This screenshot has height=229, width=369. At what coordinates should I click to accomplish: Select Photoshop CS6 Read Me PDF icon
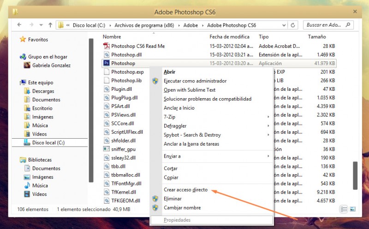tap(107, 46)
